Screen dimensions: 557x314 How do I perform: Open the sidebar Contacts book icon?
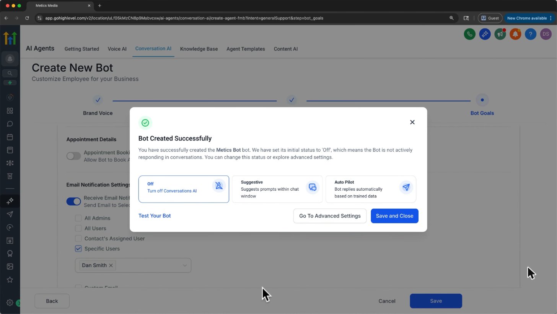[x=10, y=150]
